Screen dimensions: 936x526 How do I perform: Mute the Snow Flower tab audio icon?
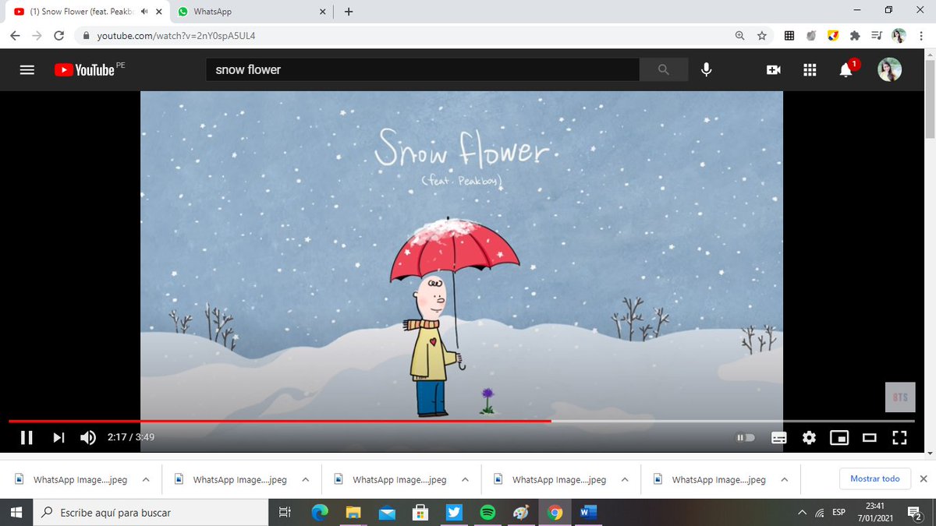pos(144,12)
